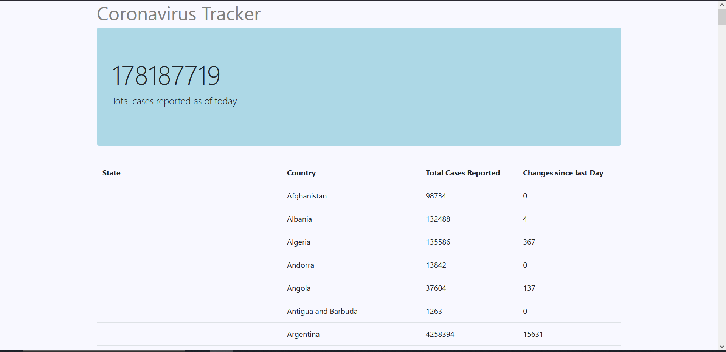Click the Coronavirus Tracker page heading
The image size is (726, 352).
click(x=178, y=14)
